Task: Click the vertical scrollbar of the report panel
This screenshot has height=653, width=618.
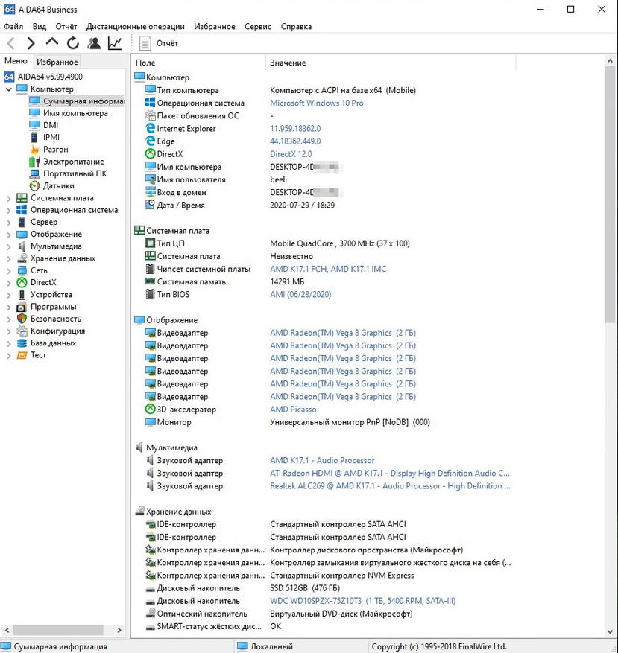Action: point(610,194)
